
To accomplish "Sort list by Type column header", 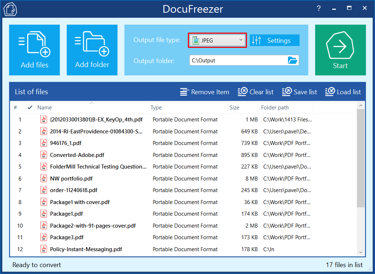I will tap(156, 108).
